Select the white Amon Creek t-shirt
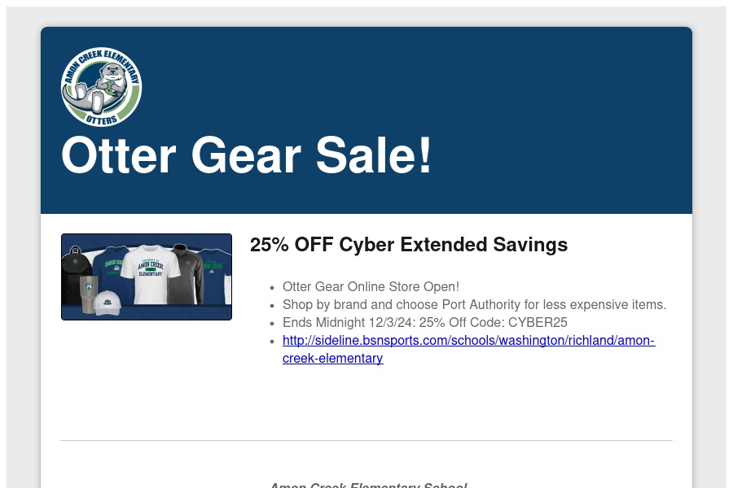733x488 pixels. tap(151, 275)
